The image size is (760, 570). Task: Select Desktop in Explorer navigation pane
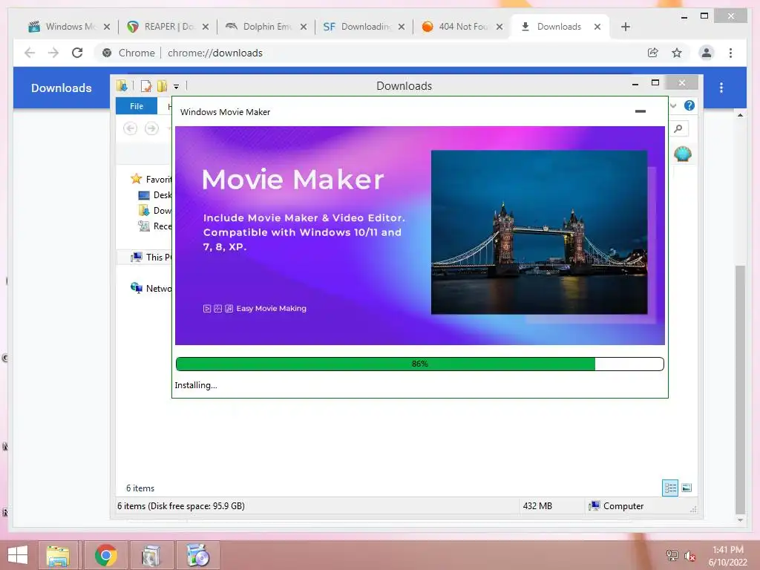(x=154, y=195)
